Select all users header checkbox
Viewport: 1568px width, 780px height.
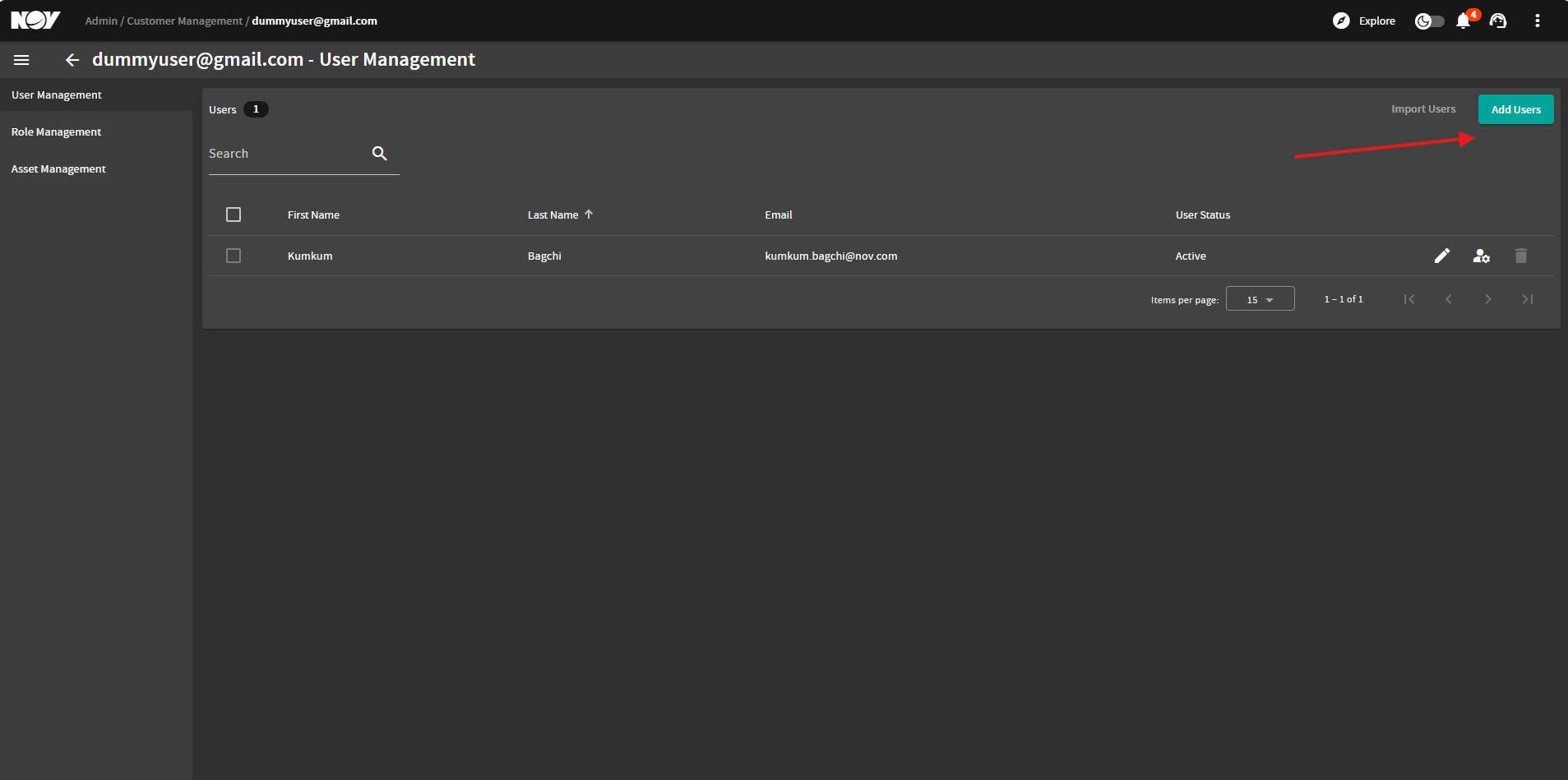click(234, 215)
